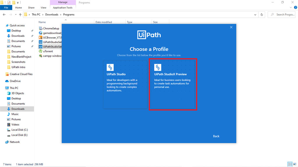Open Creative Cloud Files
The height and width of the screenshot is (167, 298).
click(x=21, y=74)
